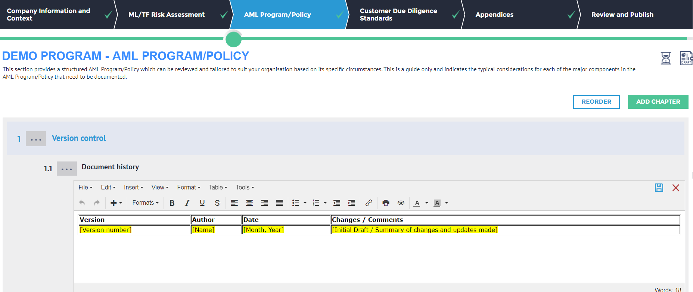This screenshot has height=292, width=693.
Task: Select the AML Program/Policy step
Action: (x=289, y=15)
